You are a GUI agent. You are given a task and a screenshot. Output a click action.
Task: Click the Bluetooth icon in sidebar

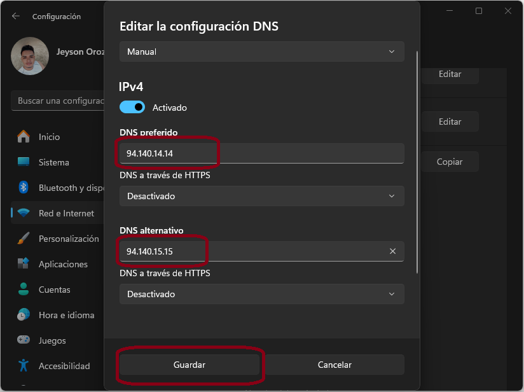(24, 188)
